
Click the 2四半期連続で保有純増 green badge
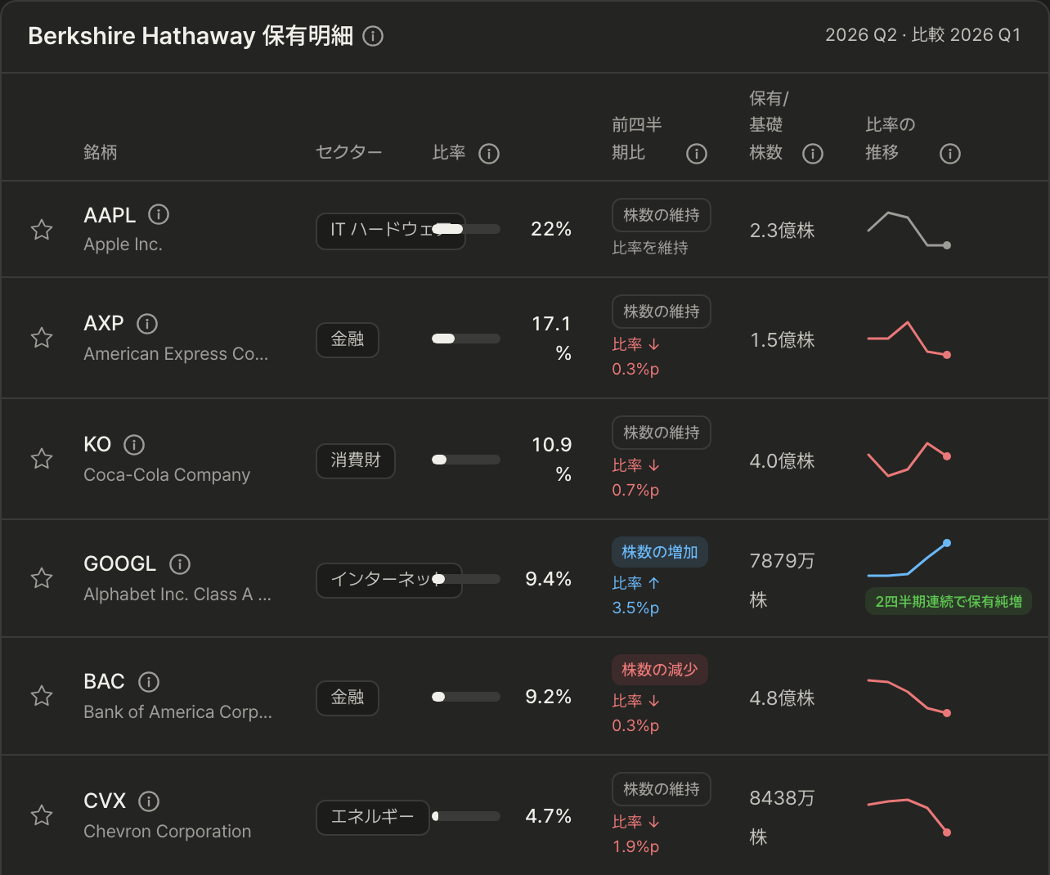click(x=949, y=602)
